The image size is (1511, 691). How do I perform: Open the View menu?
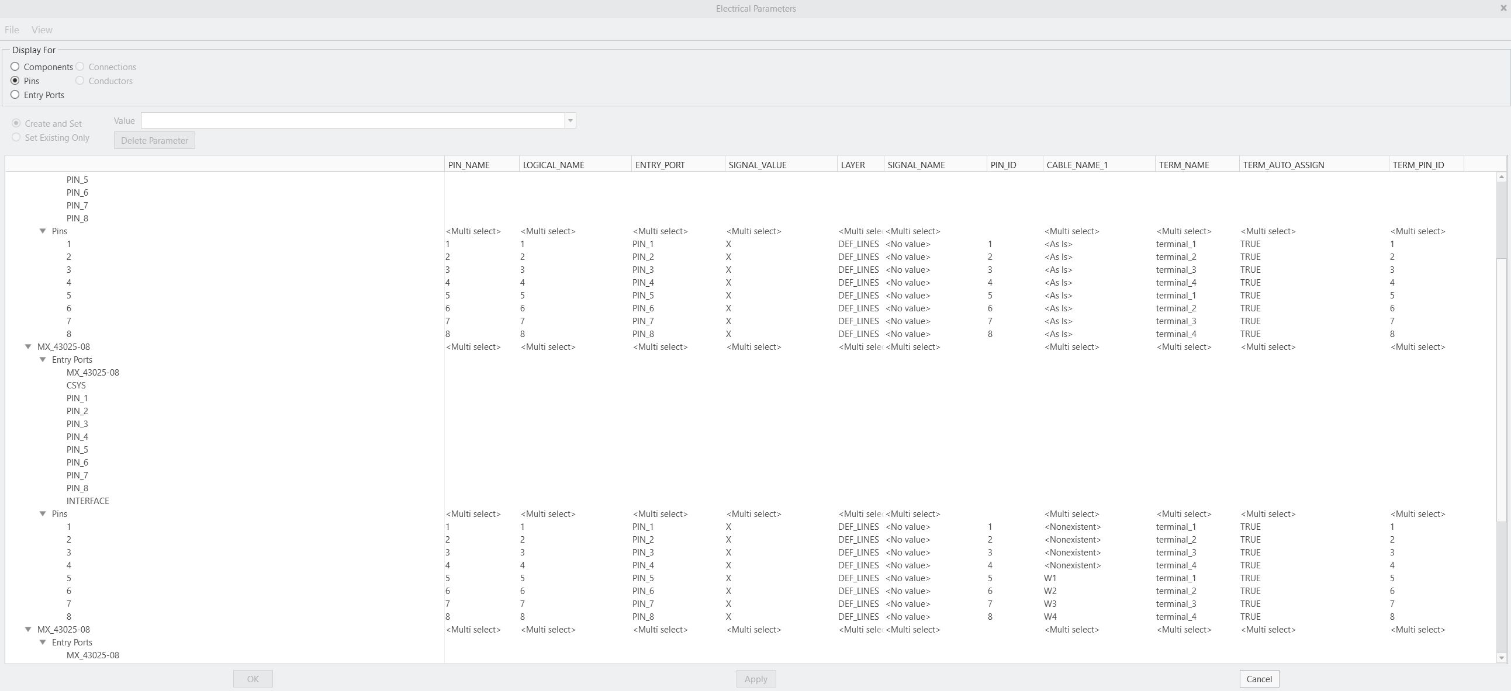pyautogui.click(x=41, y=29)
